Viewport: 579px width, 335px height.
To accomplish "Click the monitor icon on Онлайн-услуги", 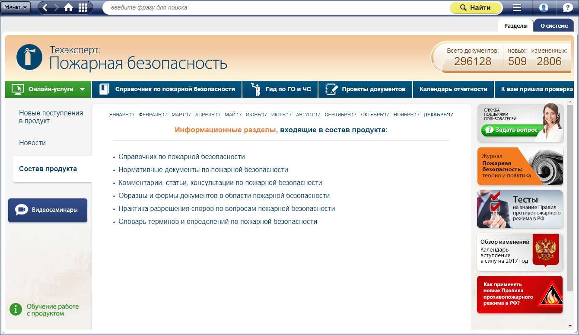I will tap(18, 89).
